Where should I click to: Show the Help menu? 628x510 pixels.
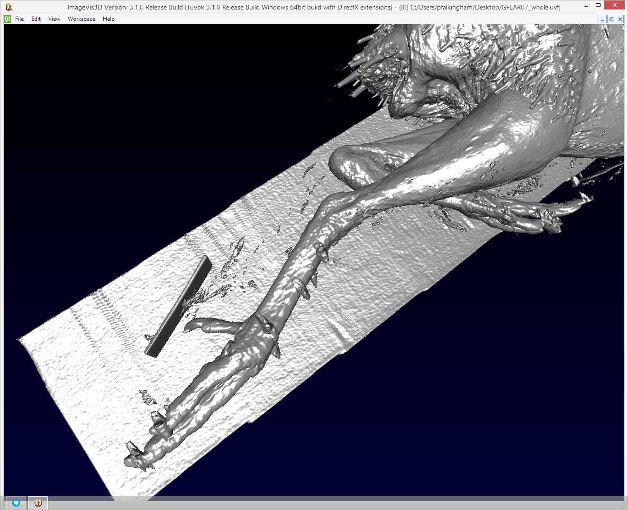(x=109, y=19)
